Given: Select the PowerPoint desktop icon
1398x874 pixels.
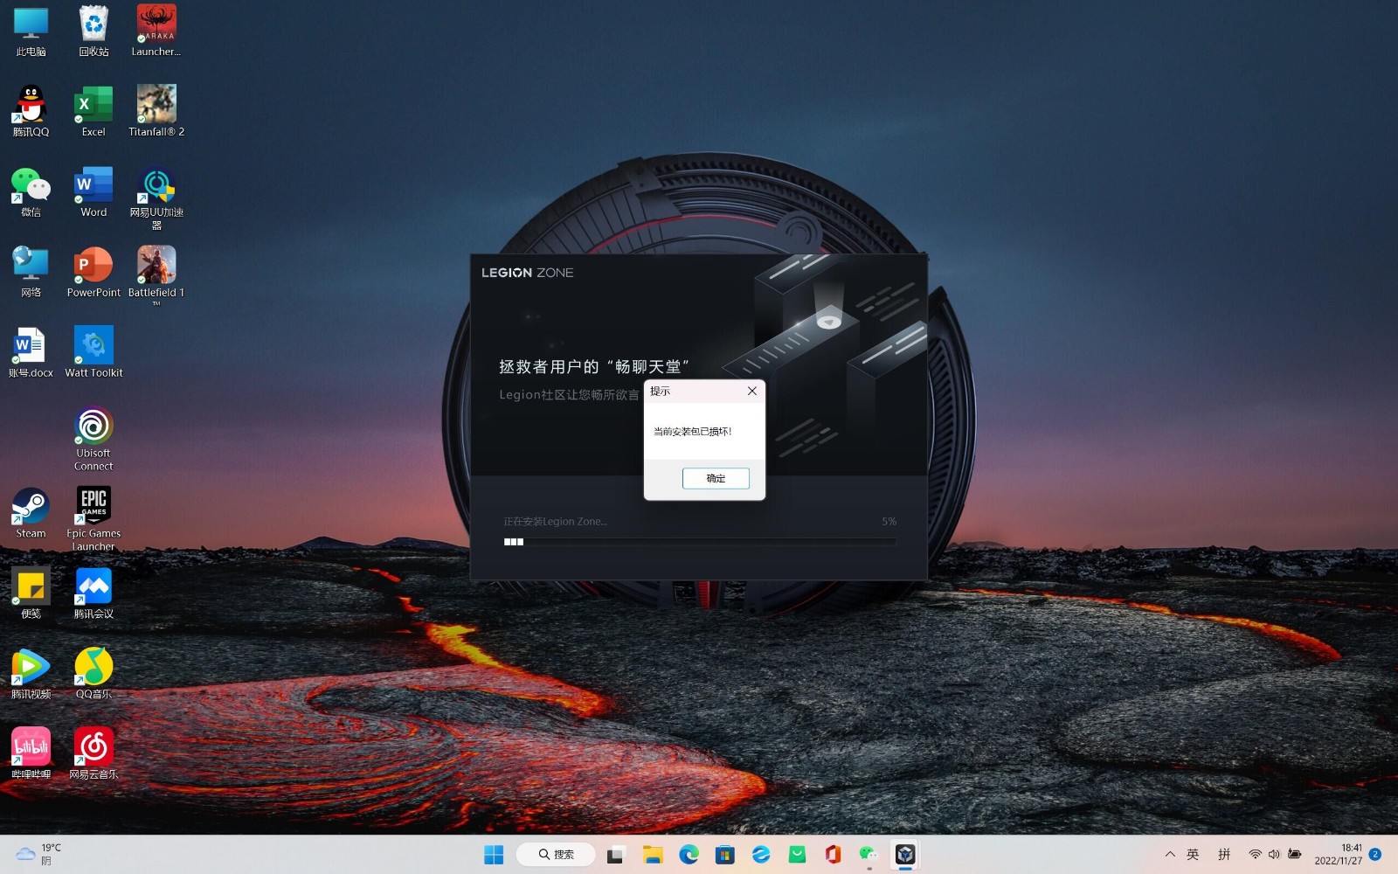Looking at the screenshot, I should (93, 273).
